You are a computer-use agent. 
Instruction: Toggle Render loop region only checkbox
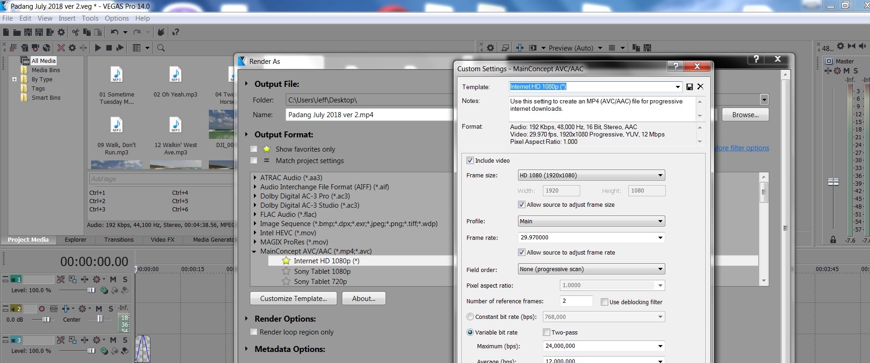pyautogui.click(x=254, y=332)
